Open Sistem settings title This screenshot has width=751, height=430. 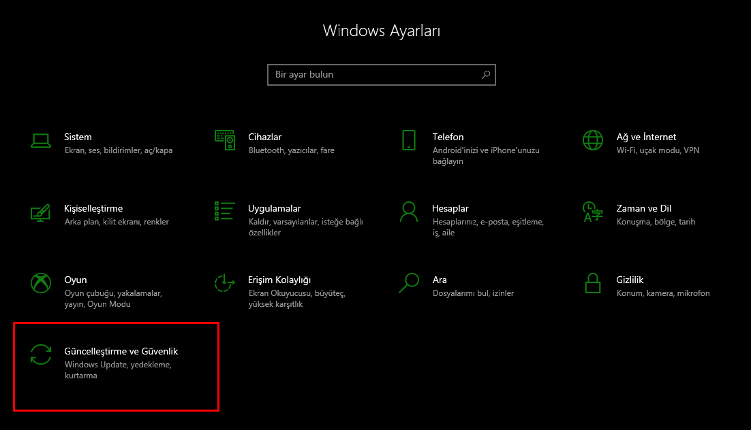click(78, 137)
